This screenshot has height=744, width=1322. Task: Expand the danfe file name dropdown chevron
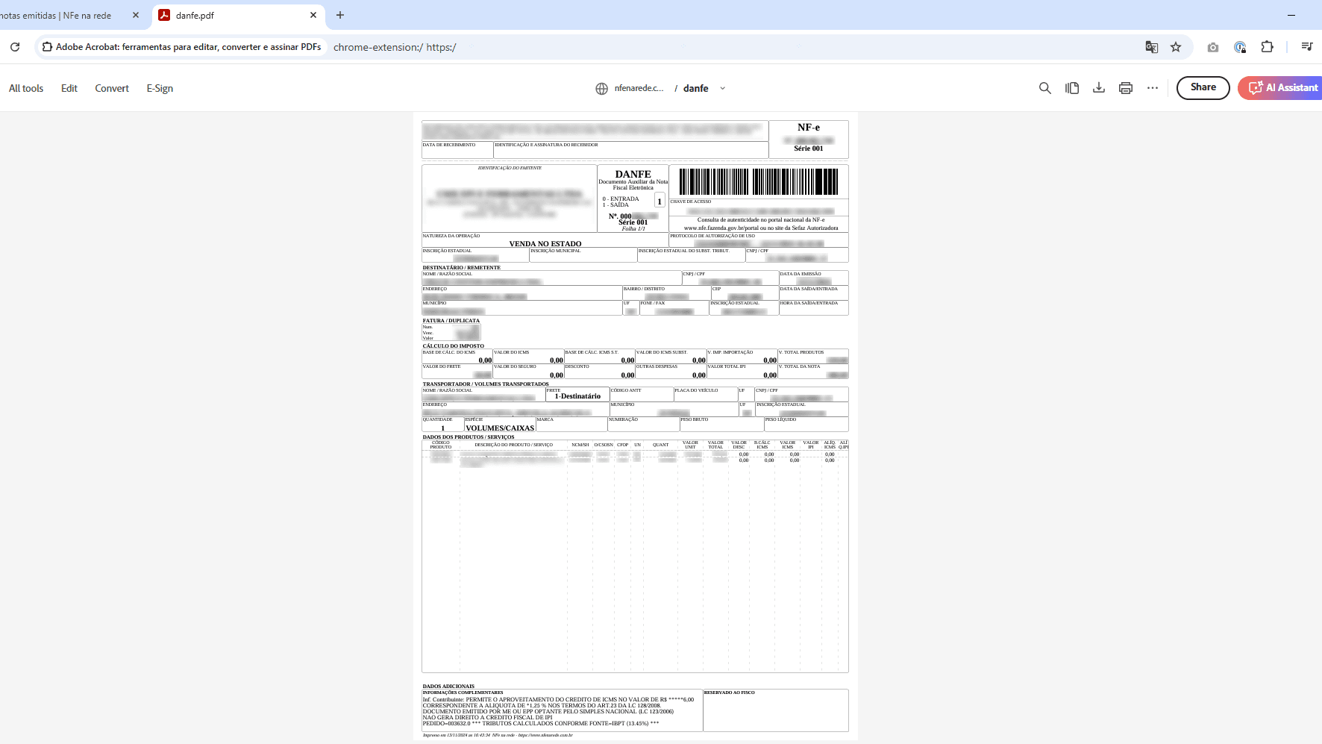pos(722,88)
